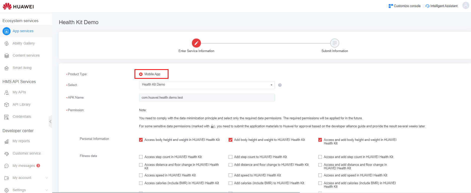The image size is (471, 193).
Task: Uncheck Access and add body height and weight
Action: click(x=320, y=140)
